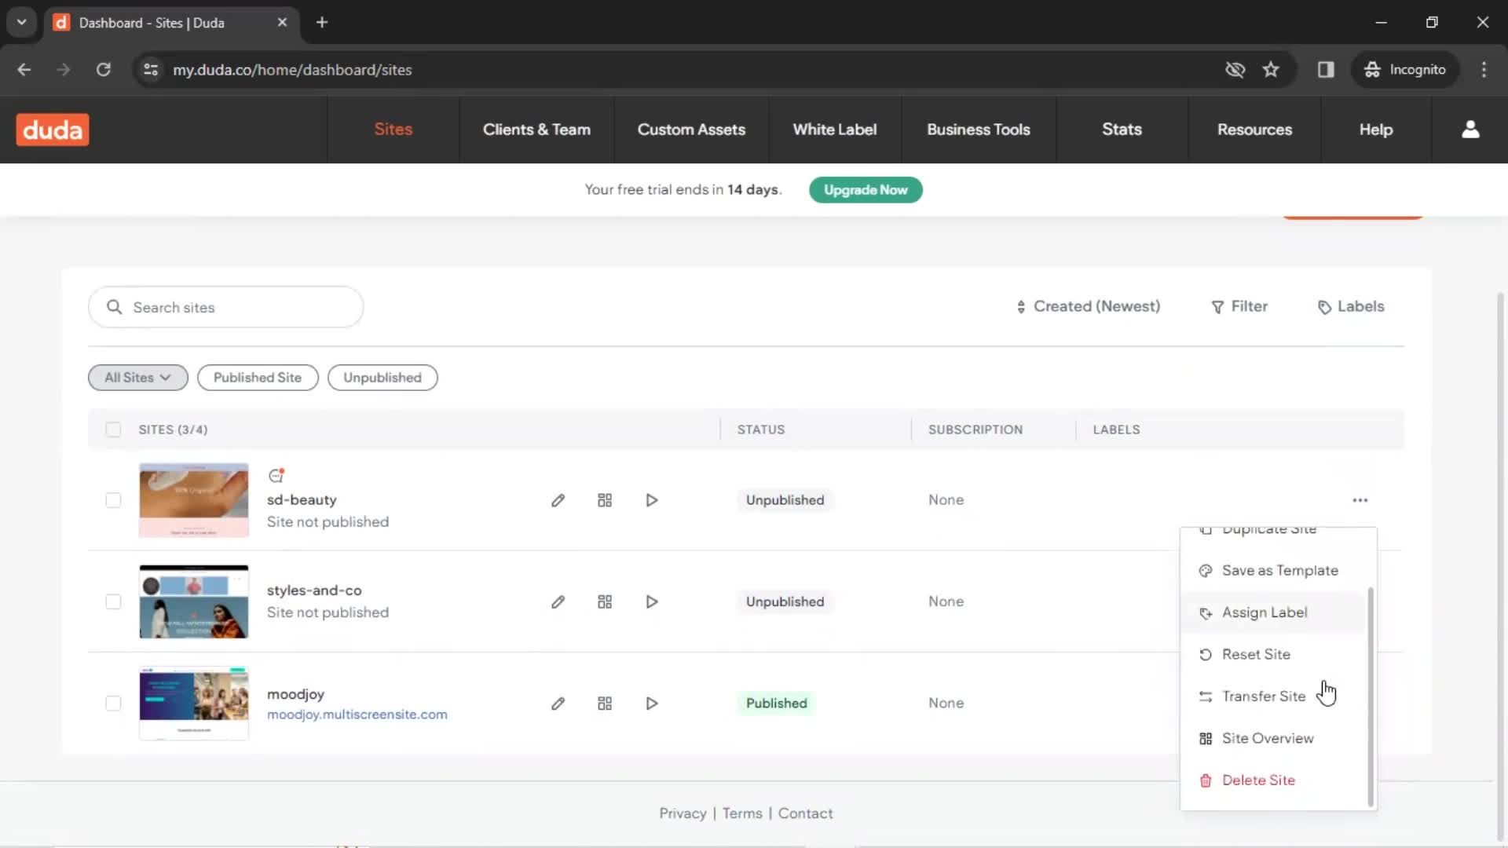Click the browser reload icon

click(x=103, y=70)
